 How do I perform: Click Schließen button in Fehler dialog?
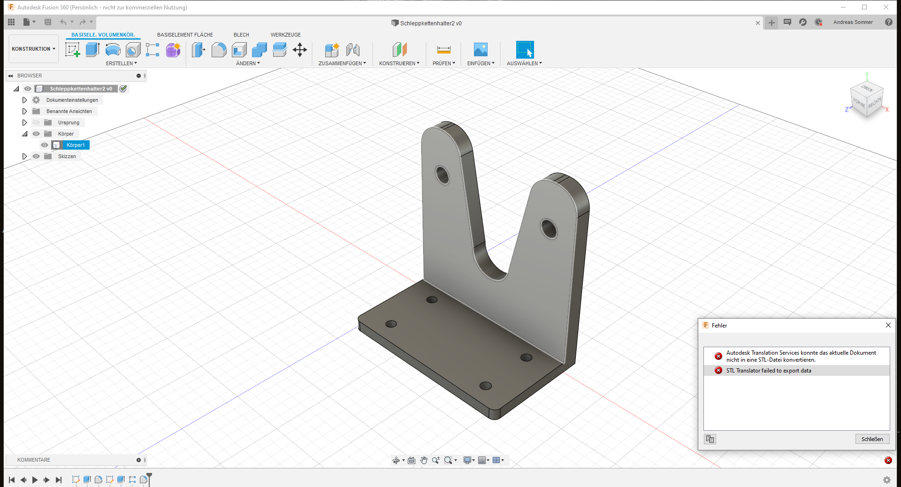[872, 439]
